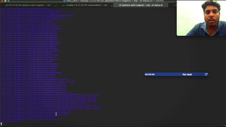Viewport: 226px width, 127px height.
Task: Click the red close window button
Action: 2,1
